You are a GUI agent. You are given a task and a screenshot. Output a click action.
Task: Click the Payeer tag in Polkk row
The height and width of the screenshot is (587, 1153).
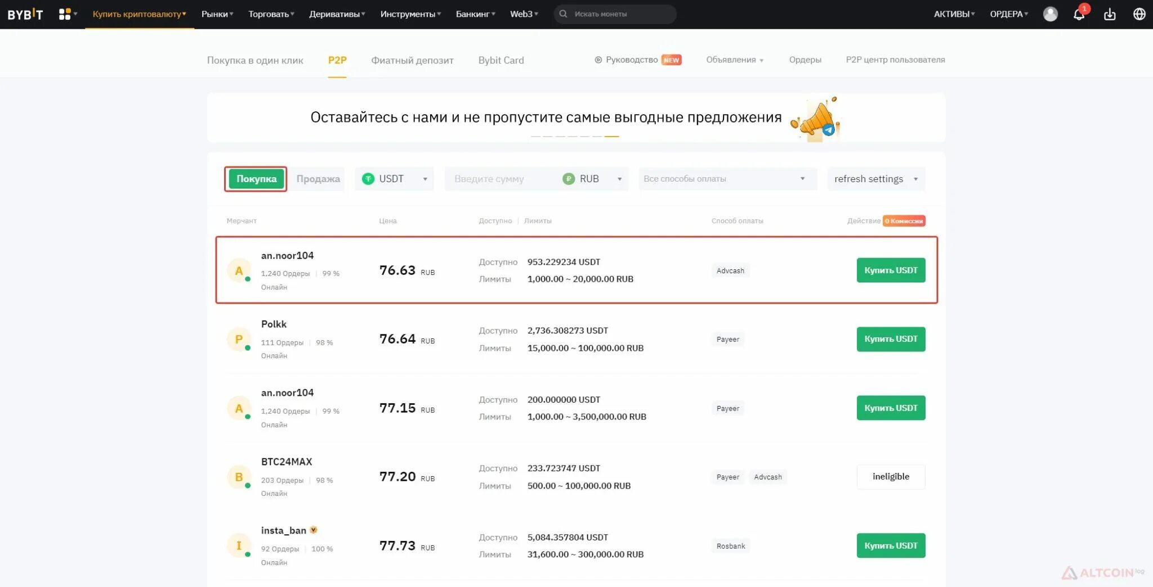click(x=728, y=340)
